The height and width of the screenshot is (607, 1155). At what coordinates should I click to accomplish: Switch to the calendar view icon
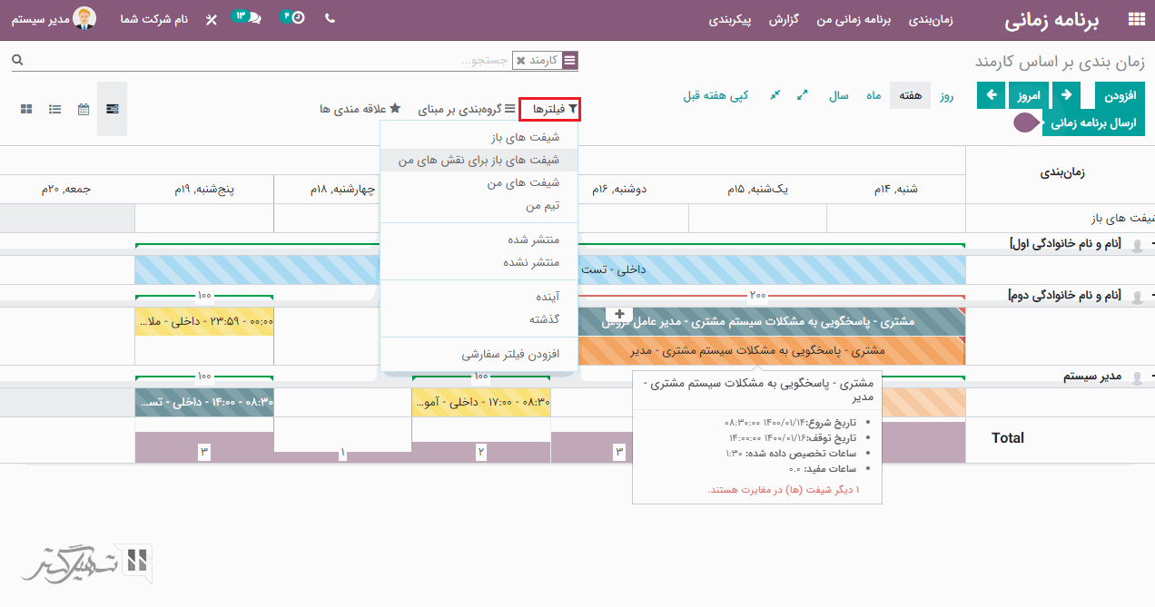click(x=84, y=109)
